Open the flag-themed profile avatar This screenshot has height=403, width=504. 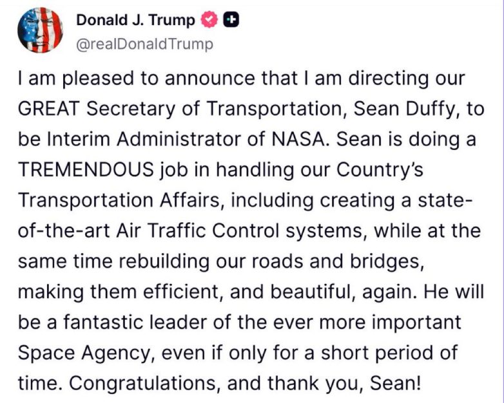40,30
